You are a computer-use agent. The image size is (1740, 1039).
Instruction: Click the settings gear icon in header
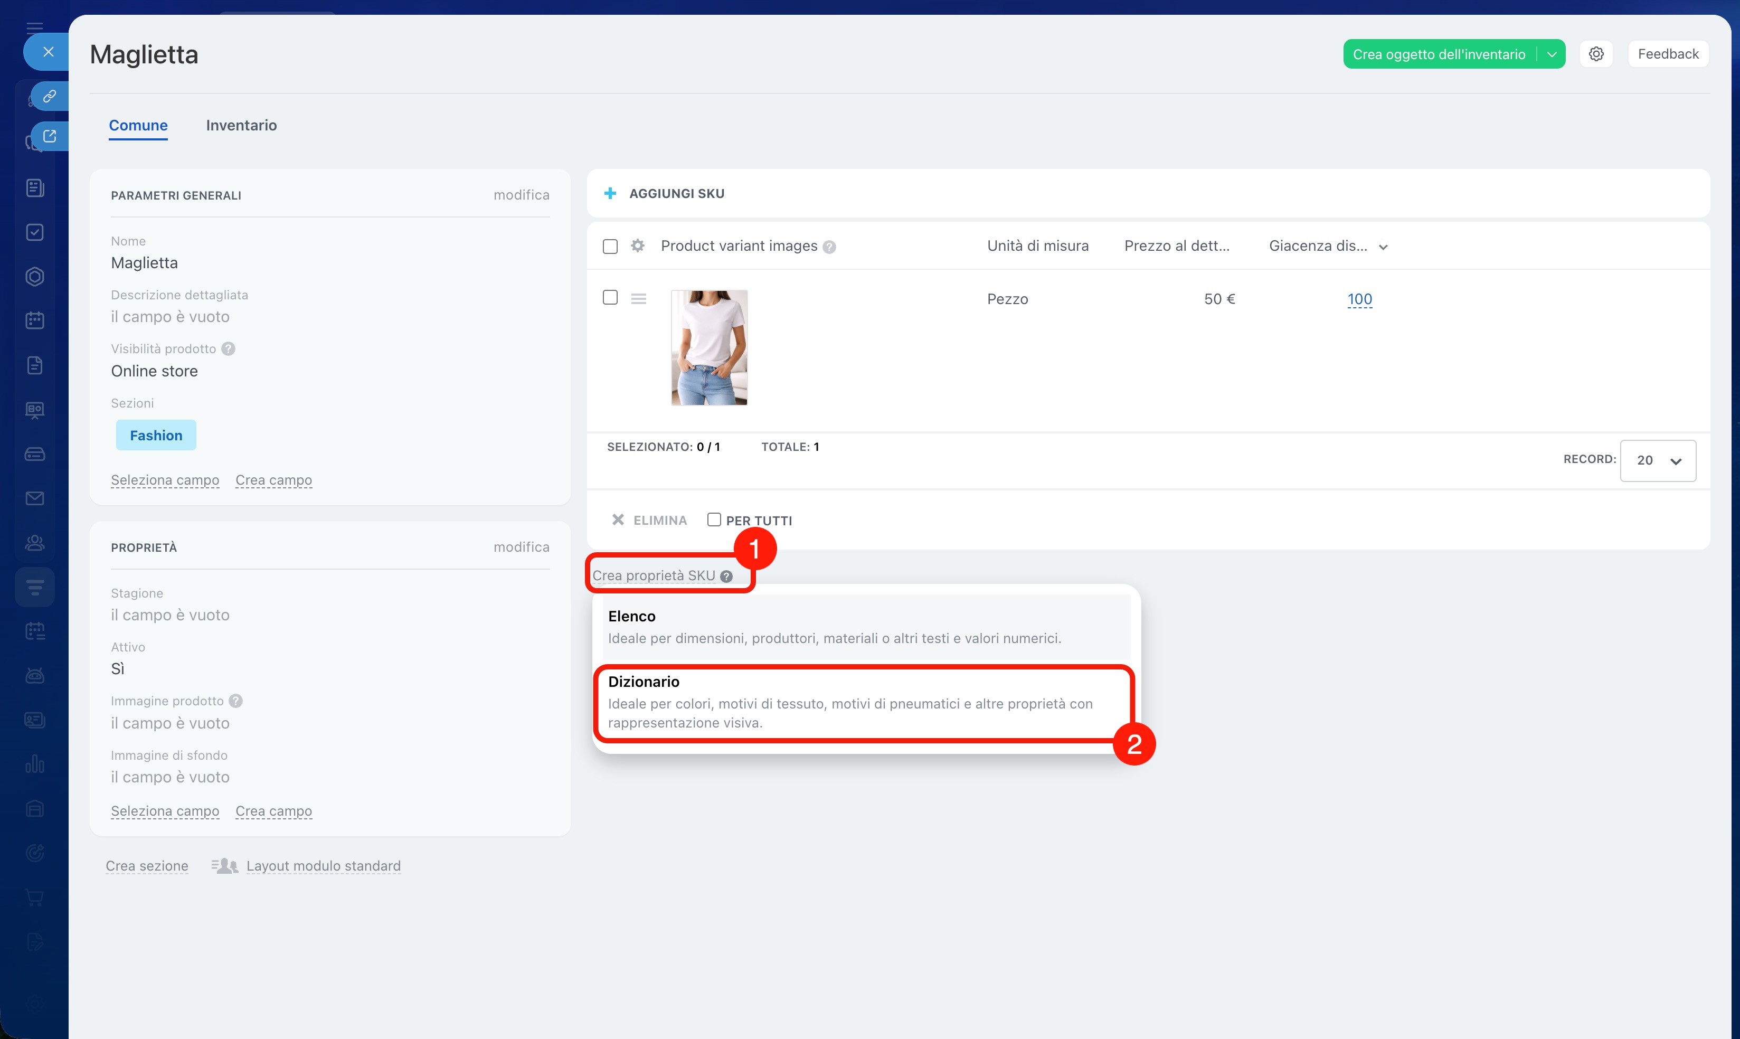[1596, 54]
